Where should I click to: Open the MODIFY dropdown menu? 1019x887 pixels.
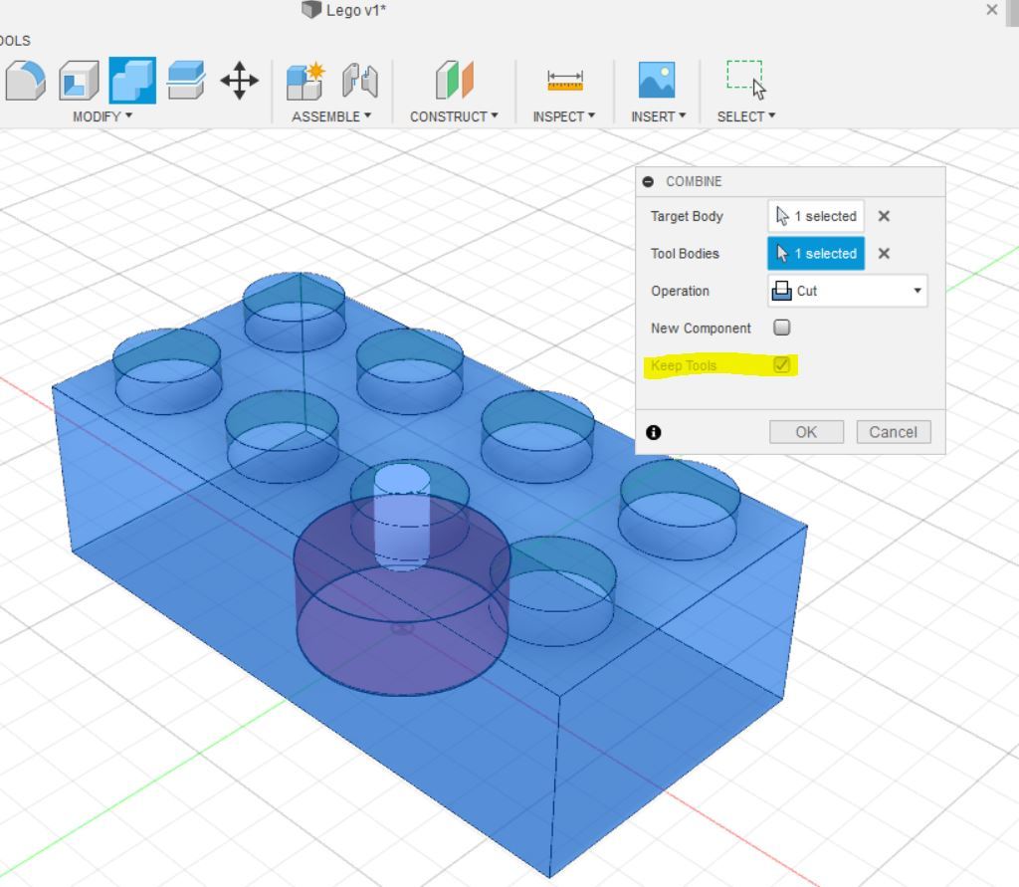[x=102, y=116]
